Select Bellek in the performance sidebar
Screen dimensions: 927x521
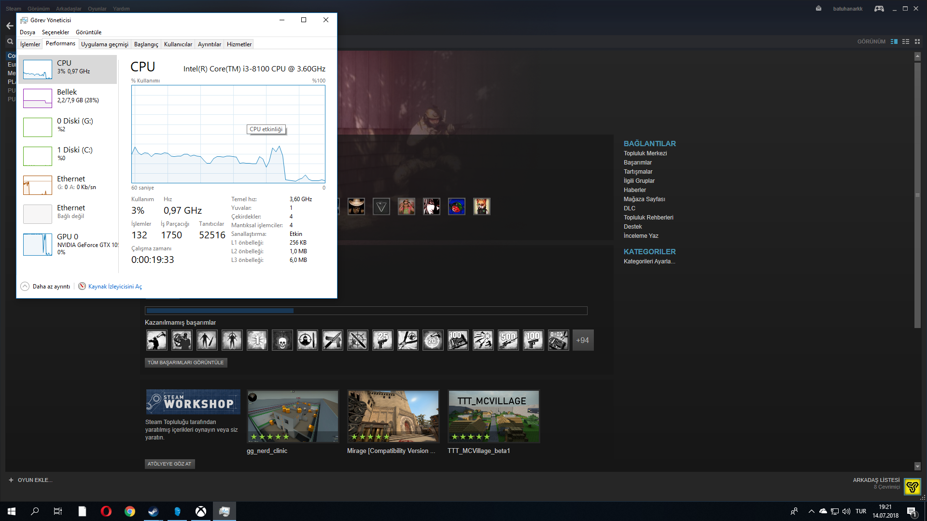coord(68,98)
